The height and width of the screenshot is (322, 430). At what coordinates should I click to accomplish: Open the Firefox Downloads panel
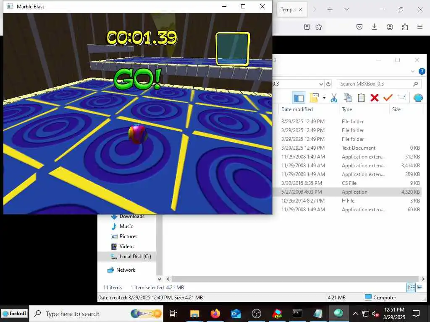[374, 27]
